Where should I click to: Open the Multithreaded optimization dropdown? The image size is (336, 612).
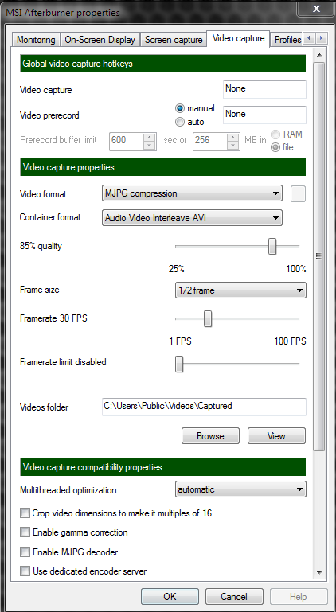[x=240, y=489]
